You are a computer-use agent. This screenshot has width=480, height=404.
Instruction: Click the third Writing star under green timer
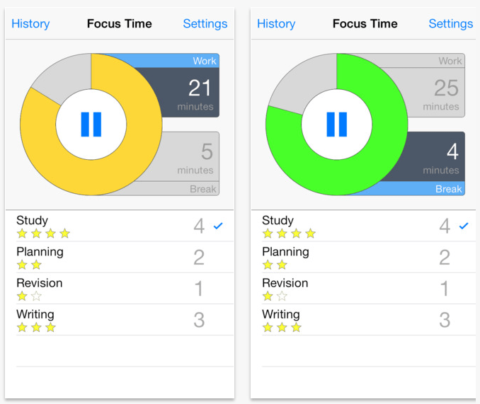point(296,328)
